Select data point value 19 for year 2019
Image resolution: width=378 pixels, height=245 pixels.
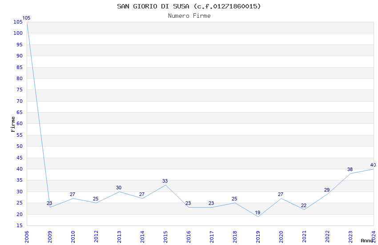pyautogui.click(x=257, y=212)
